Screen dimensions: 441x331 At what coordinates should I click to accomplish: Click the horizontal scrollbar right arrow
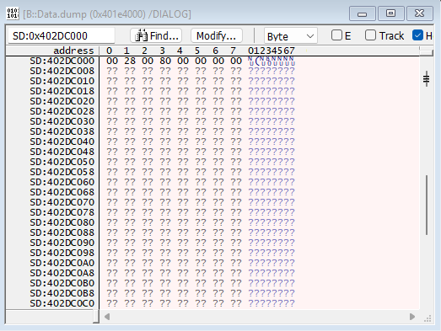click(x=412, y=317)
